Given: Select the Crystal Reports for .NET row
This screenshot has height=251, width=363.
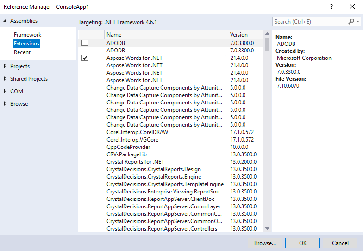Looking at the screenshot, I should click(x=170, y=161).
